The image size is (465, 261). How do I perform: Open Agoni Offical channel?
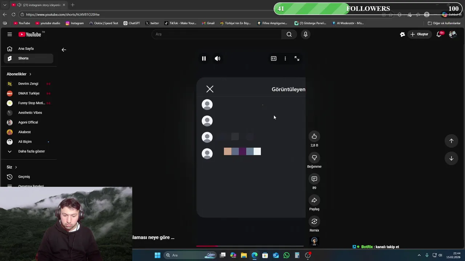tap(28, 122)
